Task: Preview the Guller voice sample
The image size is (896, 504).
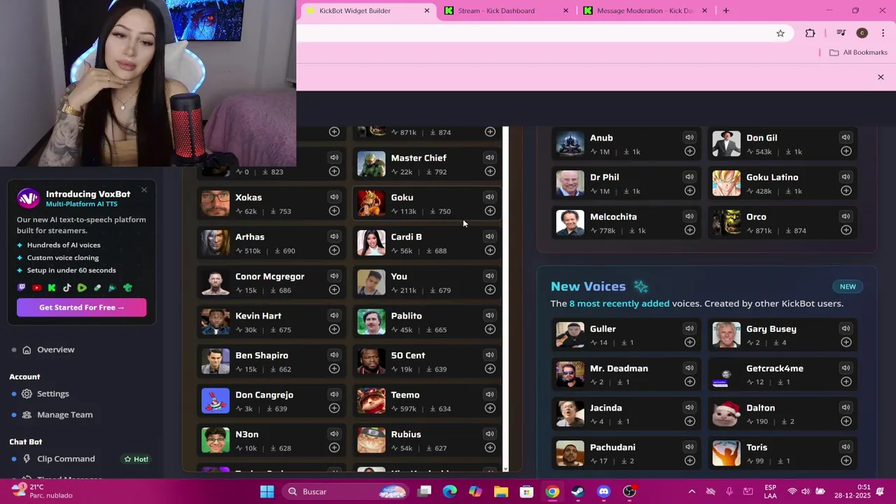Action: pos(689,328)
